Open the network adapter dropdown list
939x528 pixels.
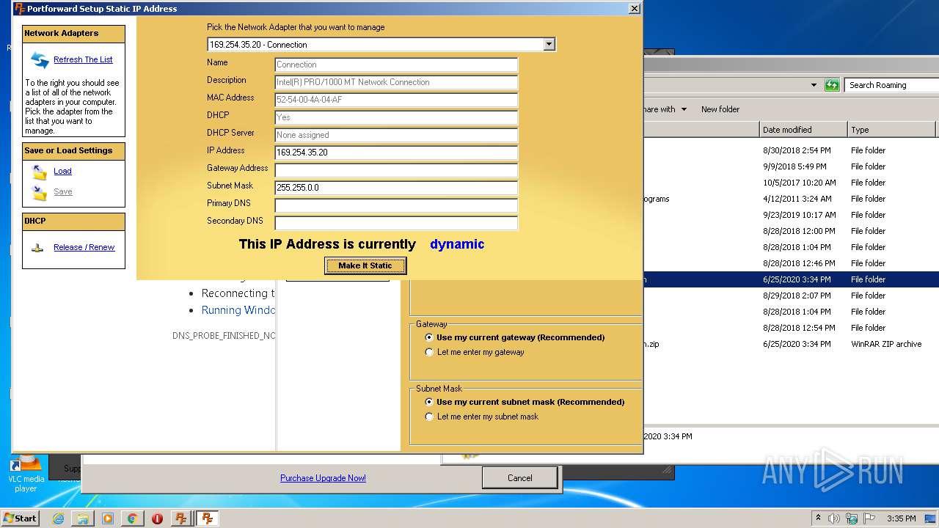pyautogui.click(x=549, y=45)
